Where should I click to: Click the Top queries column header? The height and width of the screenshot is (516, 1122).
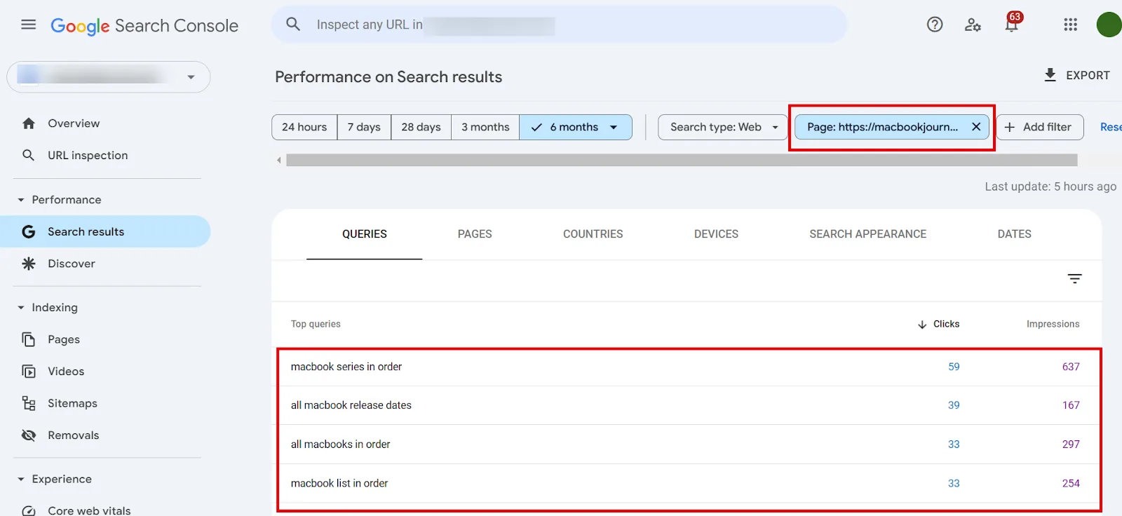tap(316, 324)
